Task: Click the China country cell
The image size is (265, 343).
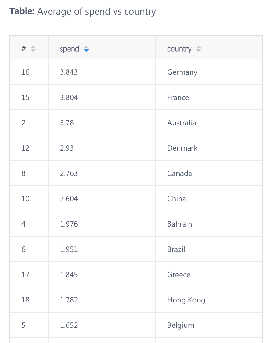Action: pos(176,199)
